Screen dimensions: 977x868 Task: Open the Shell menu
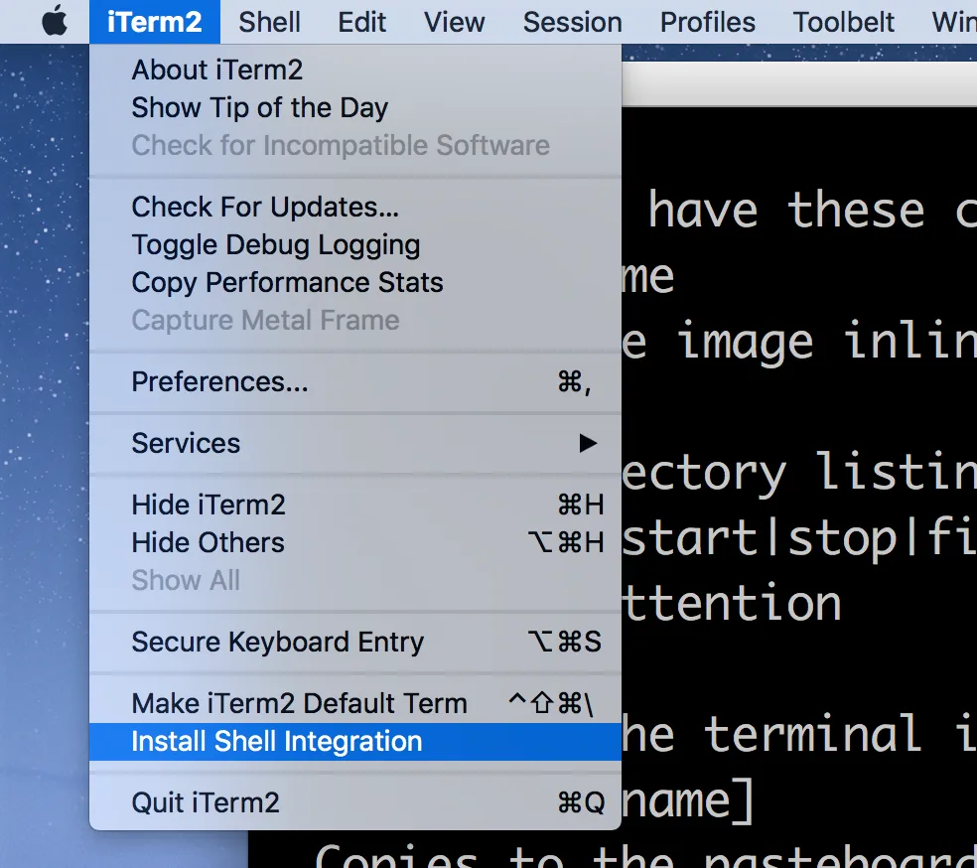click(268, 22)
